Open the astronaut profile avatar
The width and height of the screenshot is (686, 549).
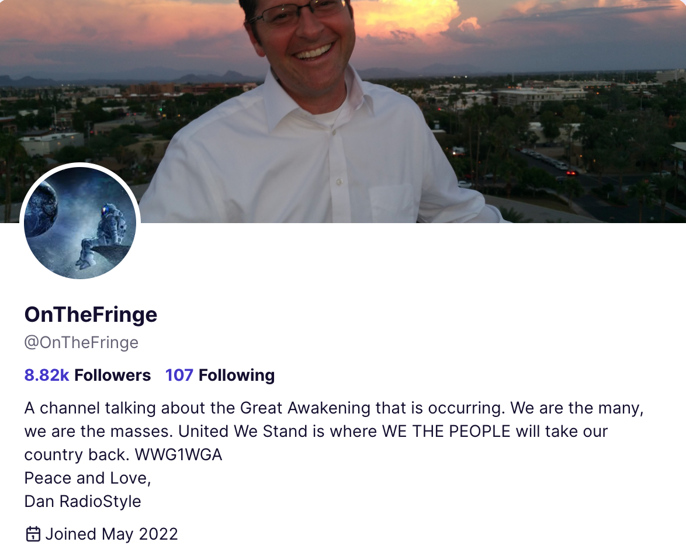tap(80, 223)
